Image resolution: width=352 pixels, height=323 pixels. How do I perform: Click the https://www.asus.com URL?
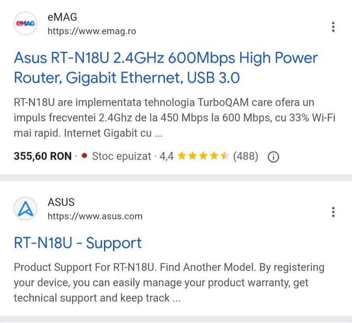(x=95, y=216)
